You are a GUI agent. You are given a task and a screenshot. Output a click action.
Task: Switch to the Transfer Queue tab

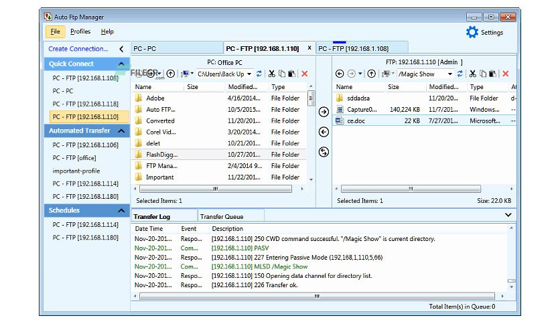[x=230, y=216]
